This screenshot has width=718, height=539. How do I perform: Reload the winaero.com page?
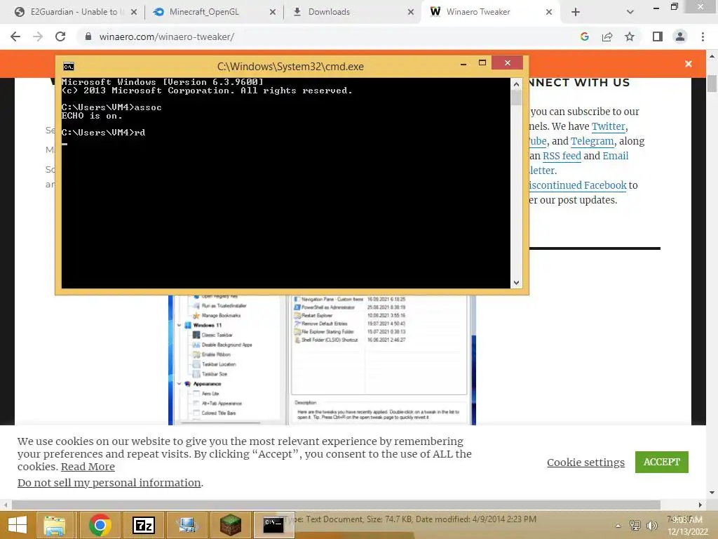(60, 36)
